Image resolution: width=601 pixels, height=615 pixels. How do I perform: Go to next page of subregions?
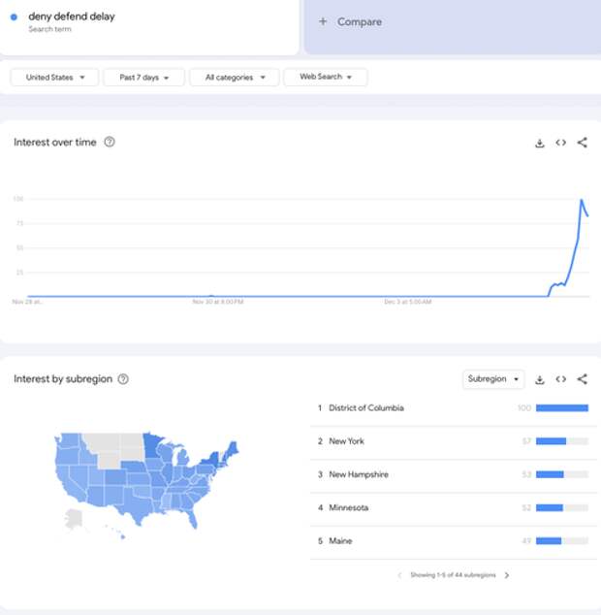(x=507, y=575)
